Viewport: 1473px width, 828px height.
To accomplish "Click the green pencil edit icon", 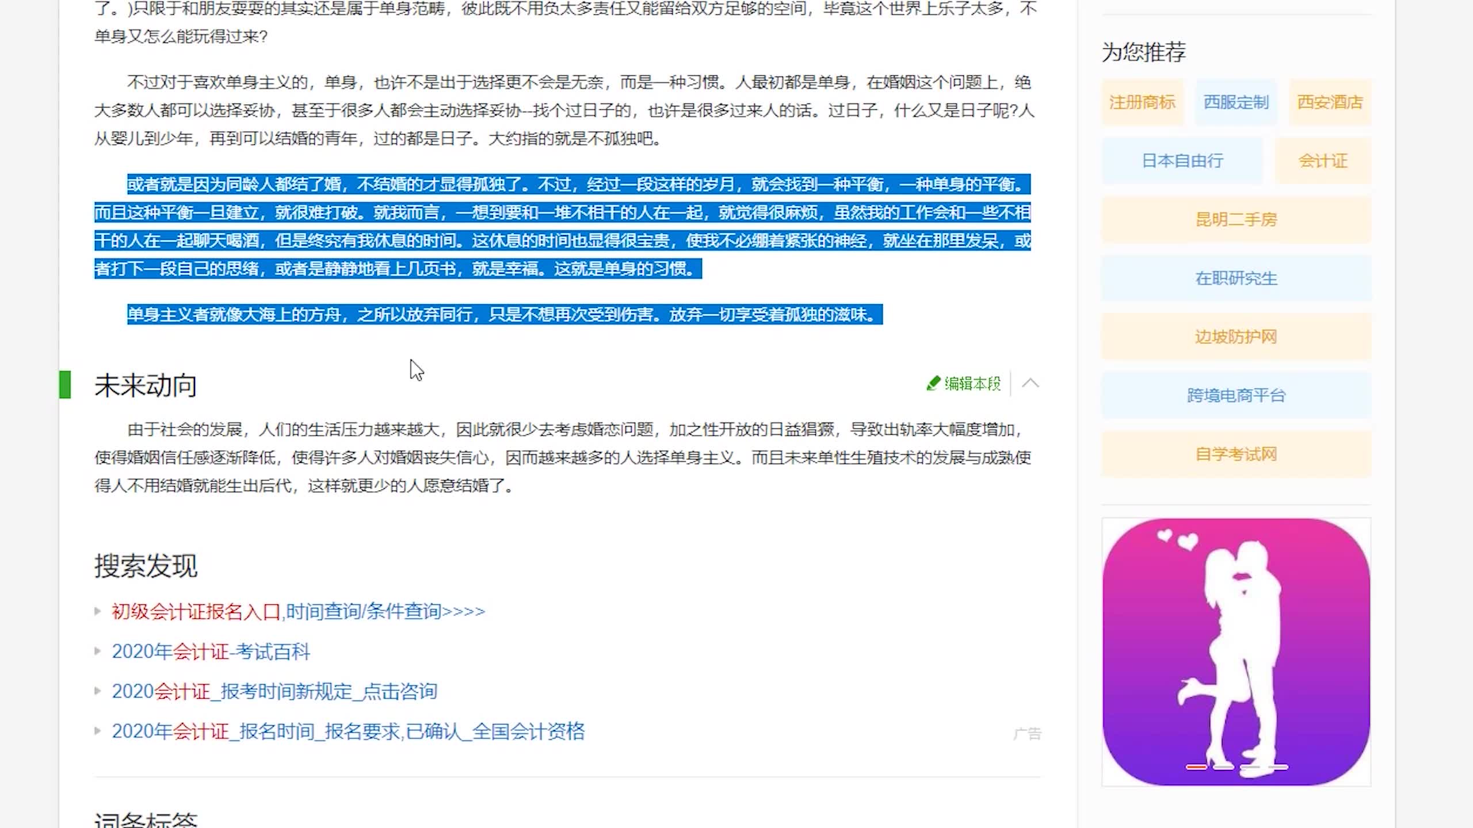I will pos(933,384).
